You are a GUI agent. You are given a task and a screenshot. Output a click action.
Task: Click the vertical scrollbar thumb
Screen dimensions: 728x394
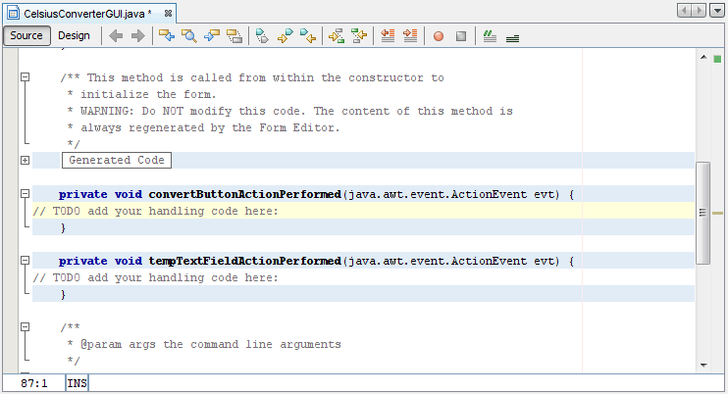702,213
